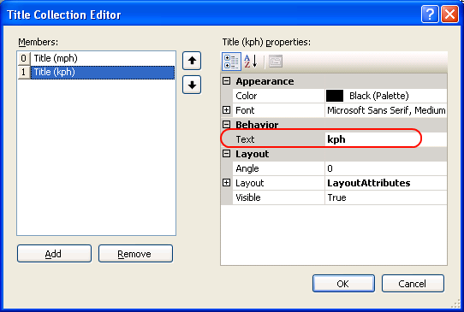Image resolution: width=464 pixels, height=312 pixels.
Task: Open the dialog Help question mark button
Action: click(430, 14)
